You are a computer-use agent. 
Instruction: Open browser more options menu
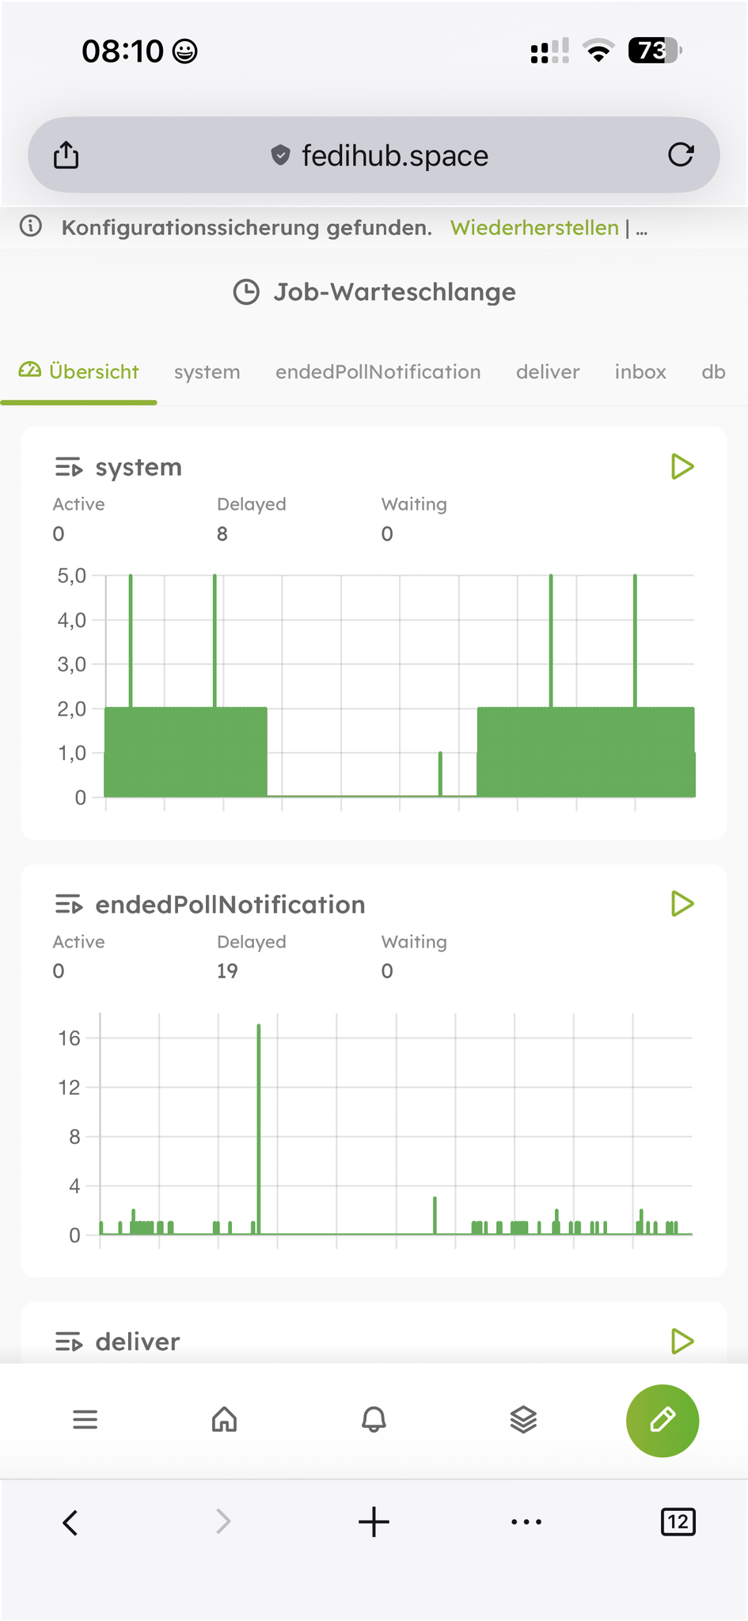tap(526, 1522)
